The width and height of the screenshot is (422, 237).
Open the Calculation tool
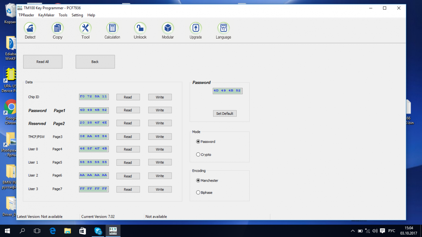point(112,28)
